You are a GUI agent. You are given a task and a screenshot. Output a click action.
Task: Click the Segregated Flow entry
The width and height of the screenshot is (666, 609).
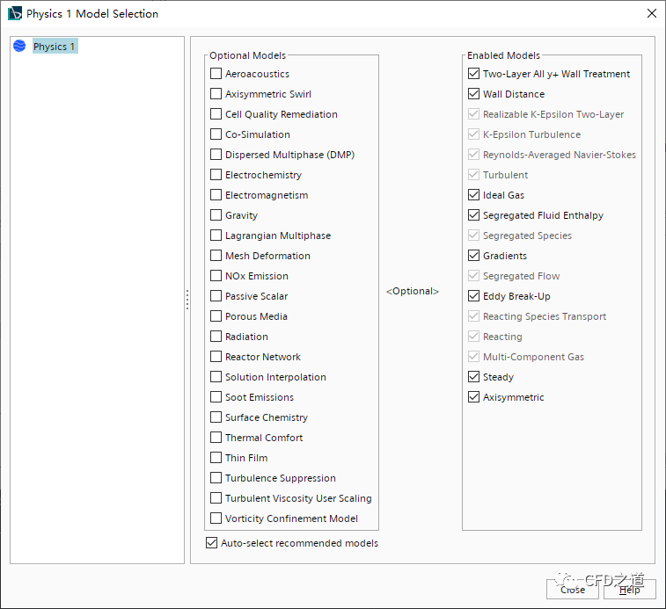click(x=514, y=276)
